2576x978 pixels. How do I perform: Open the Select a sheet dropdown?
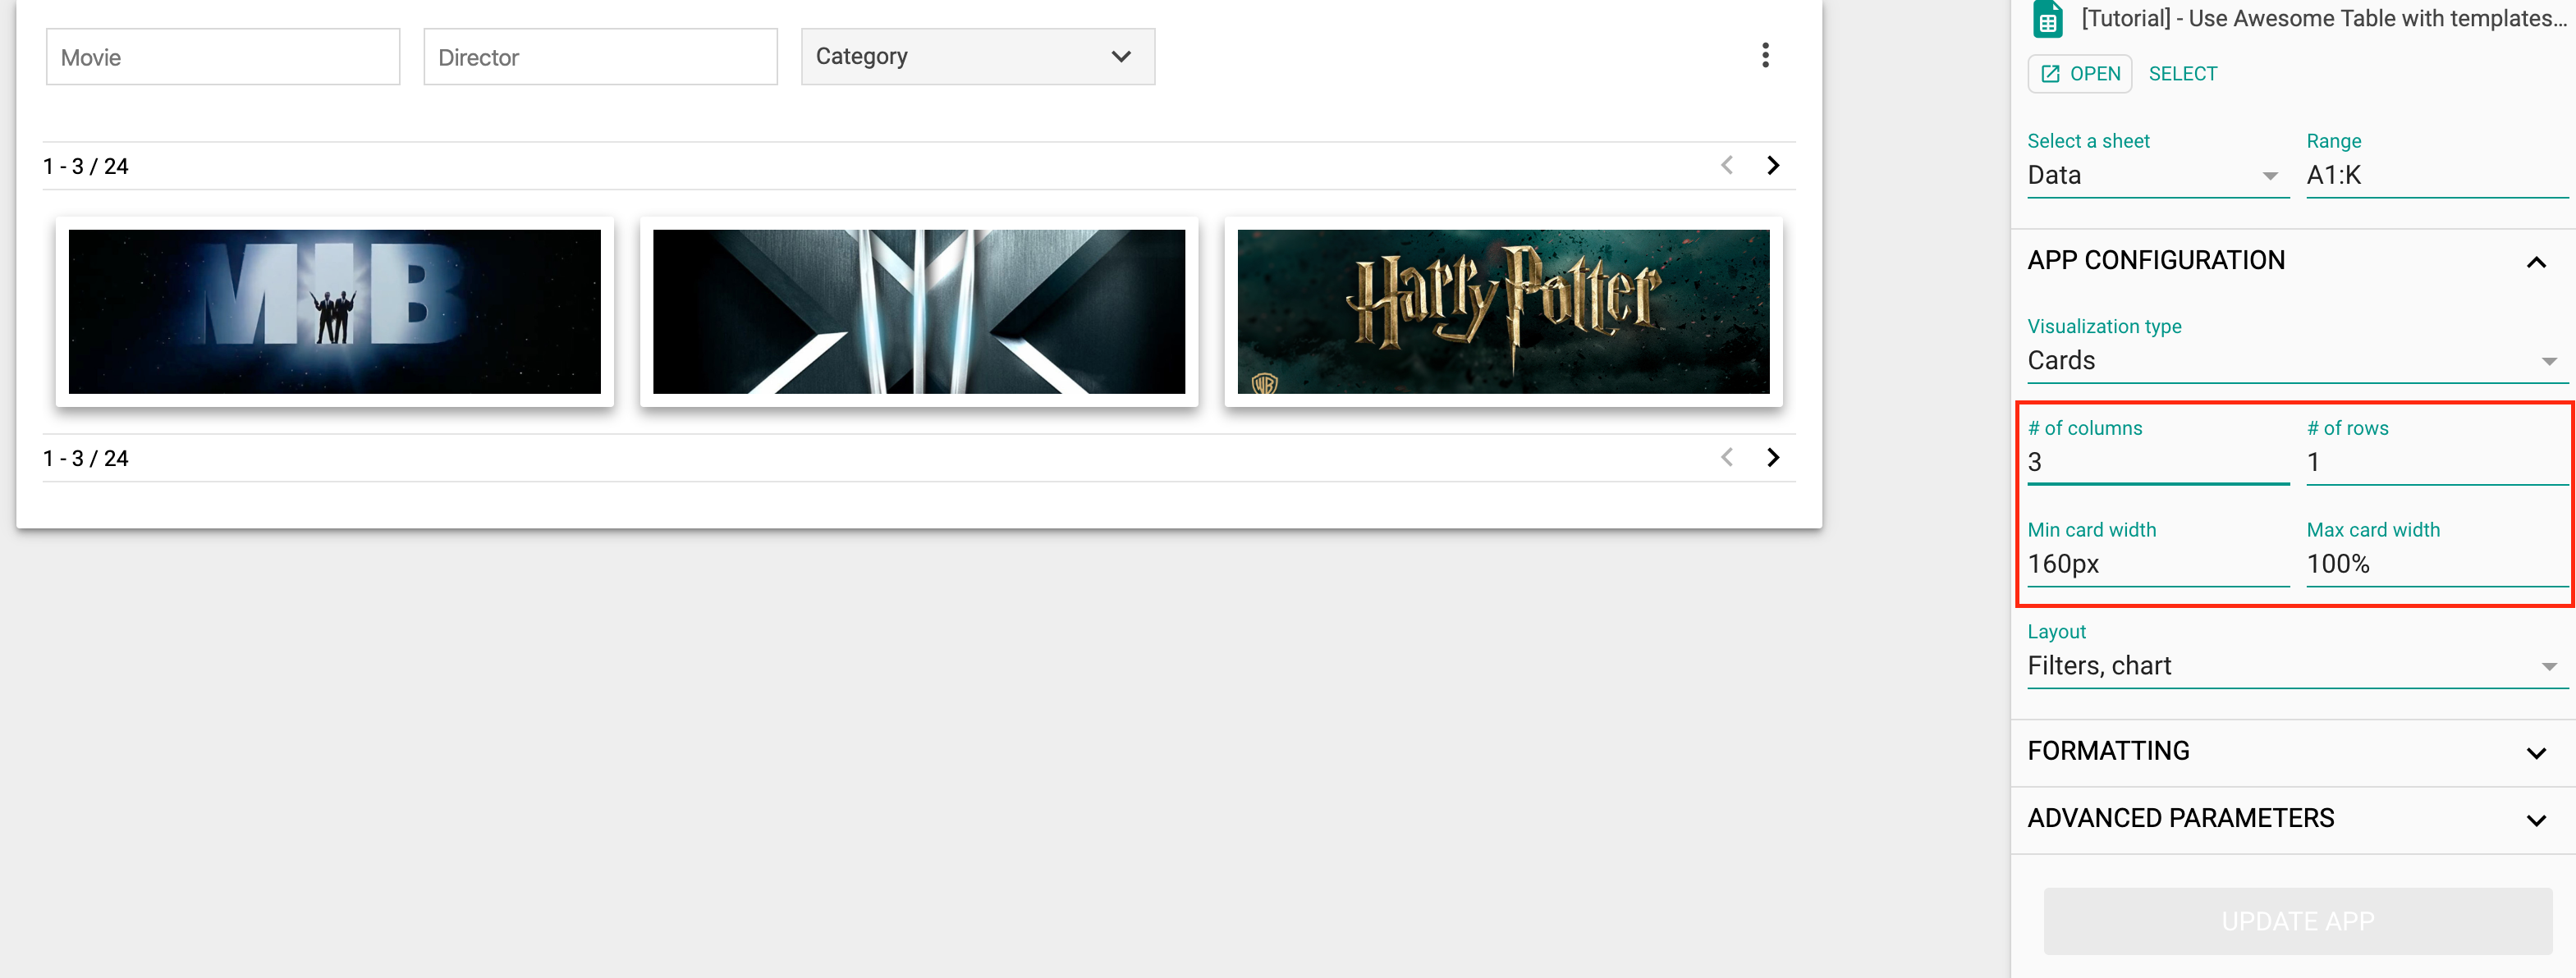point(2158,176)
